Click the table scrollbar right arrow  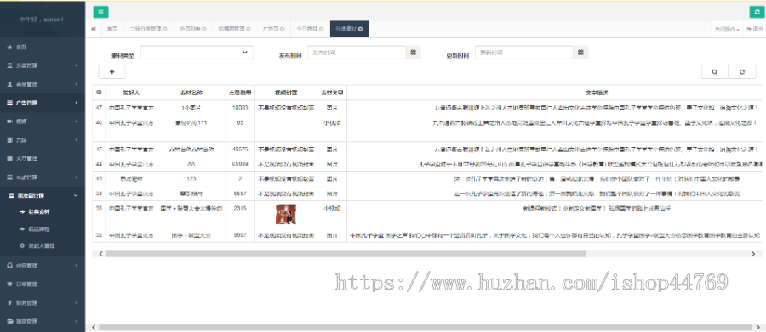753,254
